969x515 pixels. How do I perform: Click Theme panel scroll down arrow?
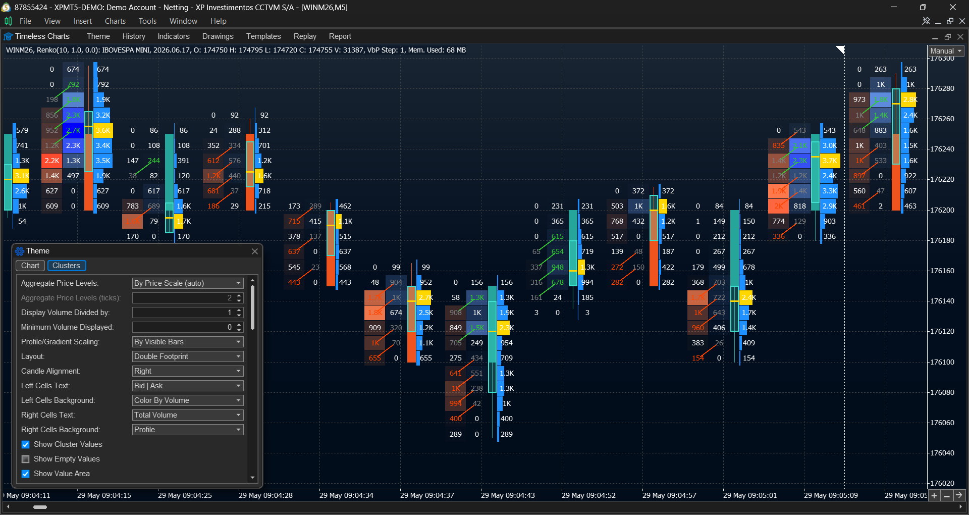pyautogui.click(x=252, y=477)
